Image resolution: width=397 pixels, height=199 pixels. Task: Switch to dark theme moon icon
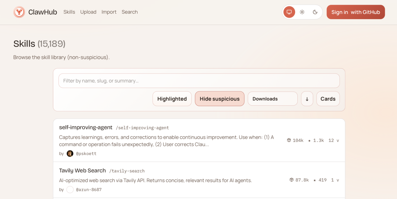[x=315, y=12]
